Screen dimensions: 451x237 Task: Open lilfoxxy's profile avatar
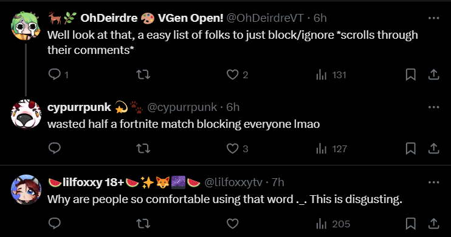pyautogui.click(x=26, y=189)
